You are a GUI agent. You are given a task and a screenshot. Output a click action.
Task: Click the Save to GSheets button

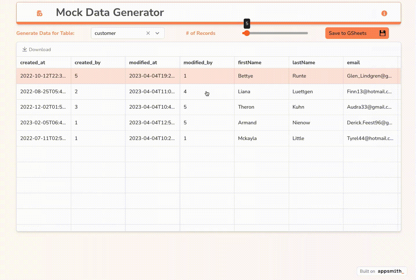[x=348, y=33]
